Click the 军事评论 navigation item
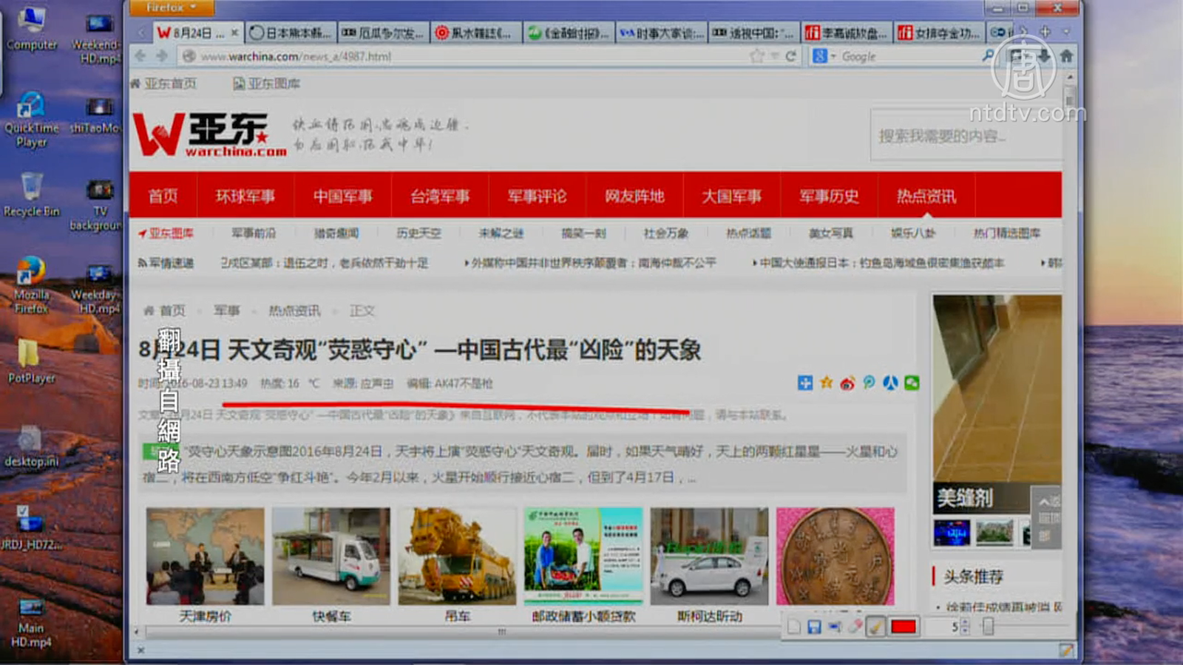Screen dimensions: 1183x665 coord(537,197)
